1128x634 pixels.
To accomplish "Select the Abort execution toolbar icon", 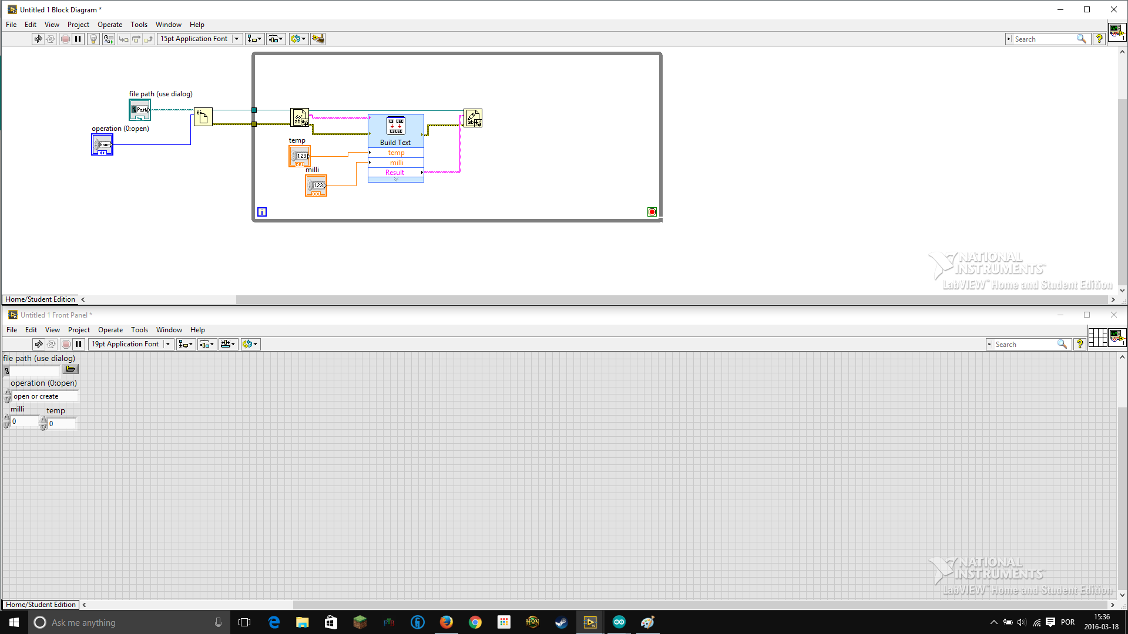I will 65,39.
